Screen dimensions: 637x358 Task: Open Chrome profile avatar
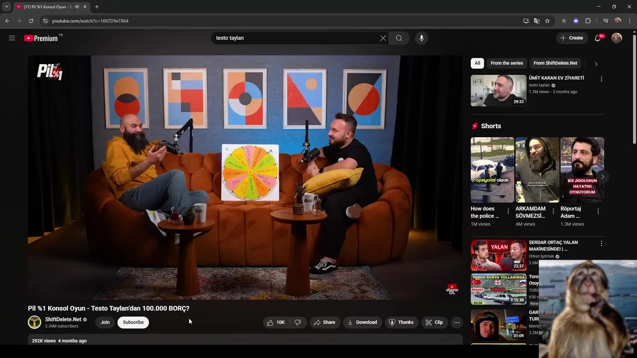tap(618, 21)
